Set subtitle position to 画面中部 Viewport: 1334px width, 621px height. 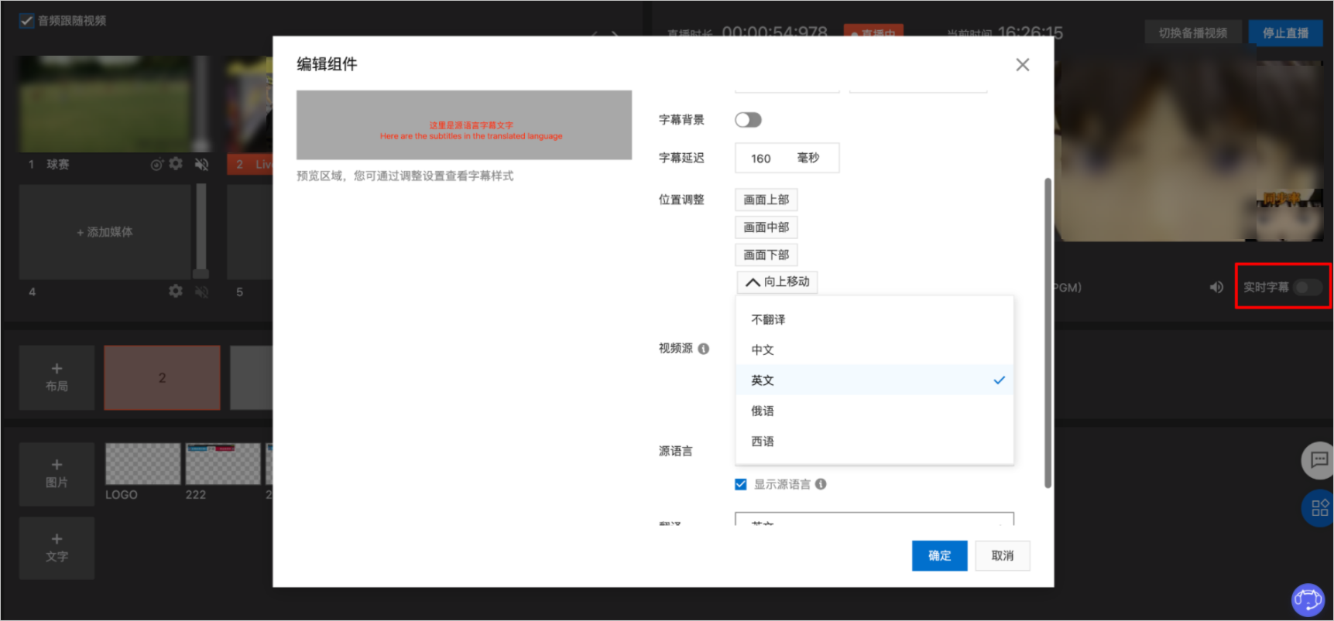pyautogui.click(x=766, y=227)
